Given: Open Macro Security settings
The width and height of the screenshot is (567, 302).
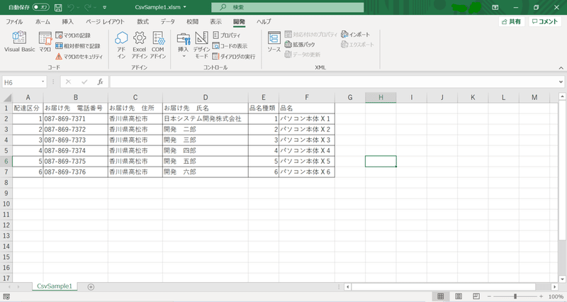Looking at the screenshot, I should (79, 57).
